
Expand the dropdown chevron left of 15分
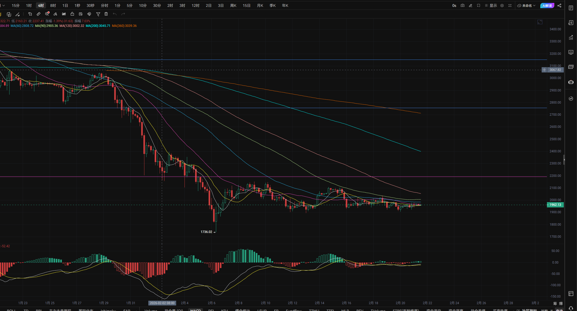tap(3, 6)
